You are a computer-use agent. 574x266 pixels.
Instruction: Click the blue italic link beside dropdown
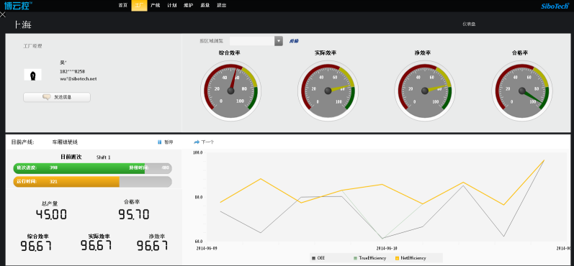[294, 41]
